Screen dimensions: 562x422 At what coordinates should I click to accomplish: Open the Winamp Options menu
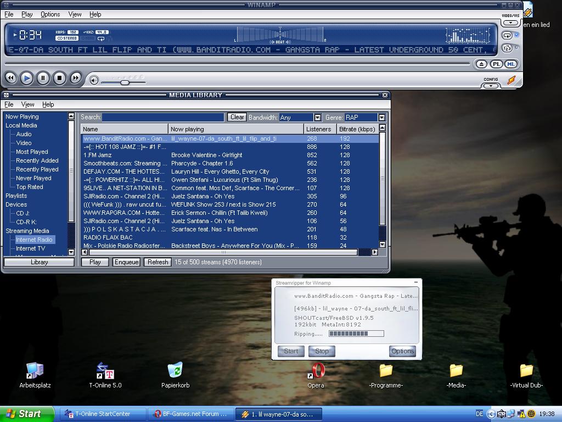click(50, 14)
